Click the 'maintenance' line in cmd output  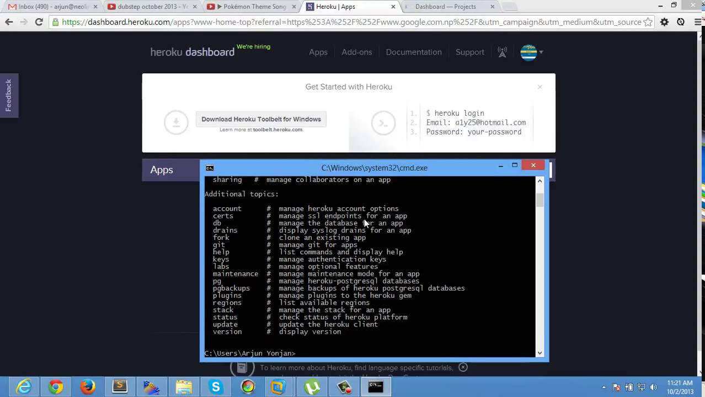click(316, 273)
